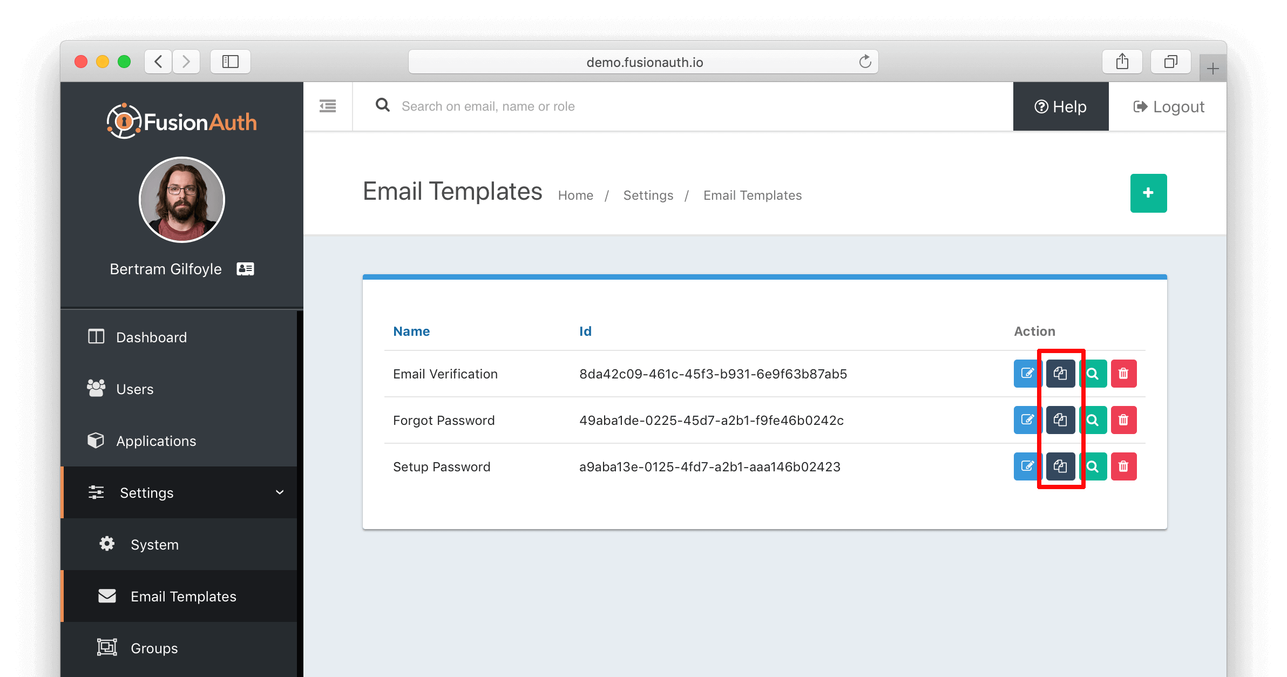View the Setup Password template
1287x677 pixels.
click(x=1093, y=466)
